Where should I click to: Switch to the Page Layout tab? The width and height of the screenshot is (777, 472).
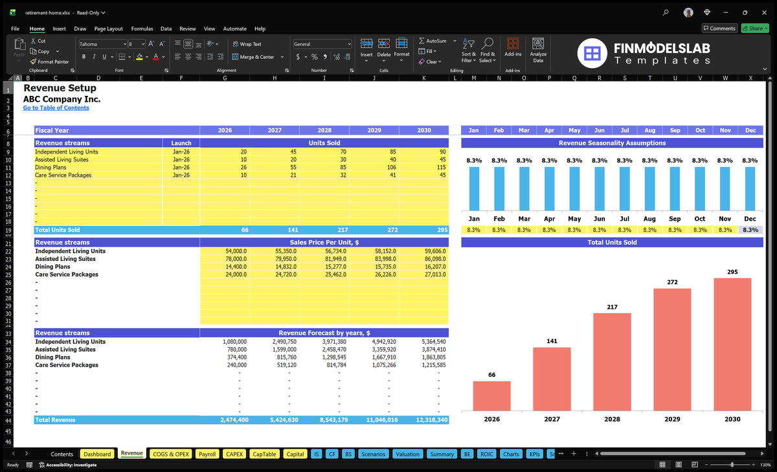pos(108,28)
